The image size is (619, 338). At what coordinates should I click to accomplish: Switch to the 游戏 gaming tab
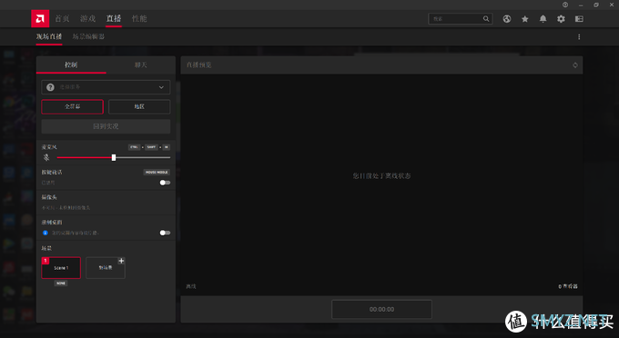tap(87, 18)
